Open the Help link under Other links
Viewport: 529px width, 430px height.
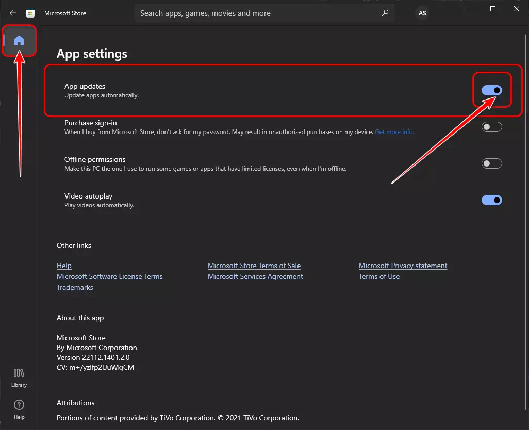coord(64,266)
